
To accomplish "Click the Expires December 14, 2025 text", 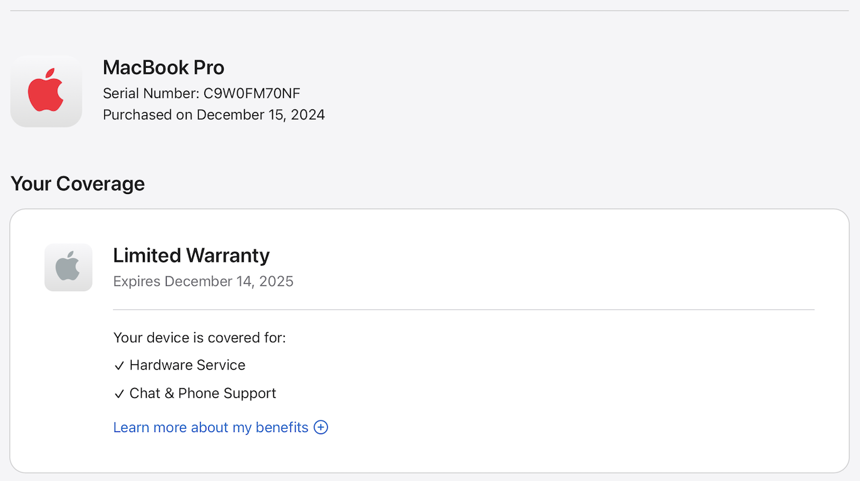I will (x=203, y=281).
